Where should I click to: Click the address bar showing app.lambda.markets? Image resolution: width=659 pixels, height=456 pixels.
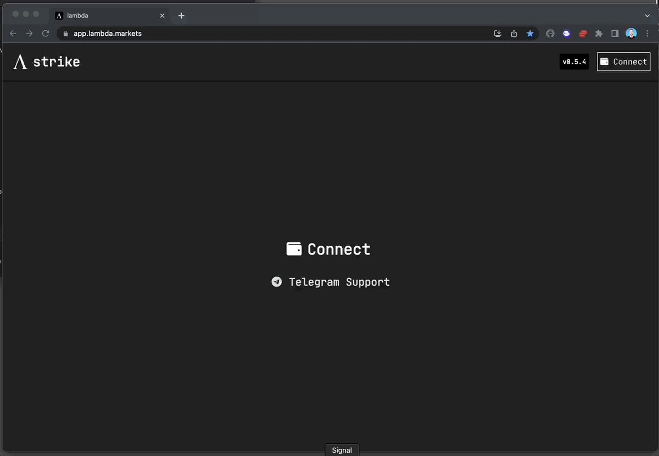tap(298, 34)
